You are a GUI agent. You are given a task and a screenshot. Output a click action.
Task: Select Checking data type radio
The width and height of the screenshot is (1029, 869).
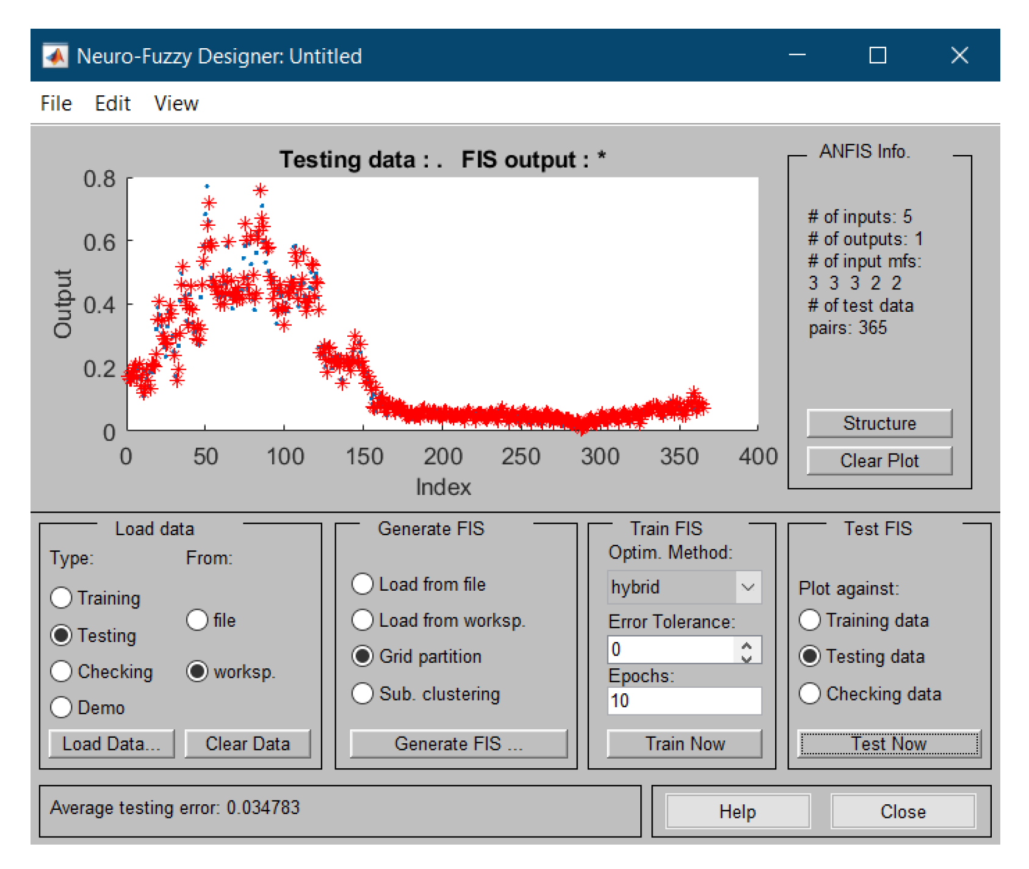61,671
